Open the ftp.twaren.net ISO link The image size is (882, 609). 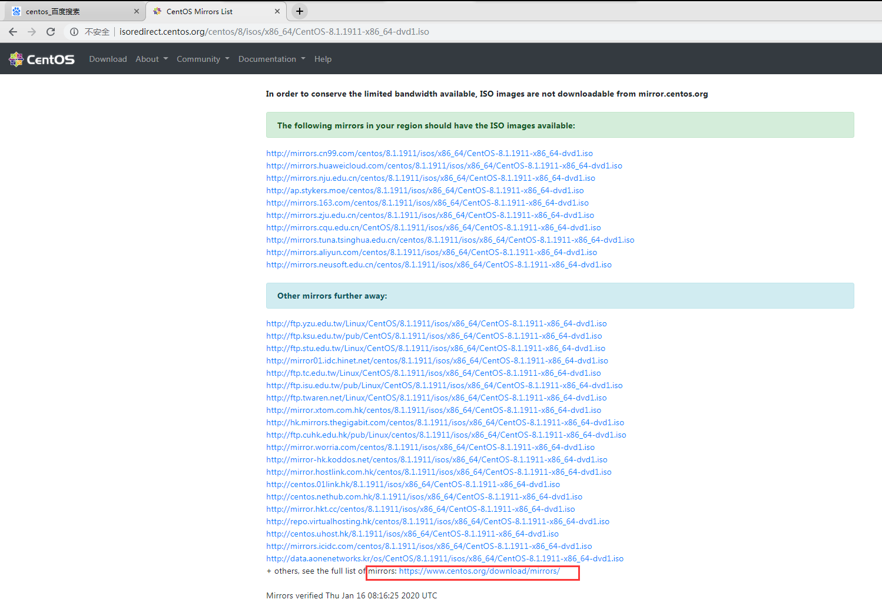pyautogui.click(x=436, y=398)
